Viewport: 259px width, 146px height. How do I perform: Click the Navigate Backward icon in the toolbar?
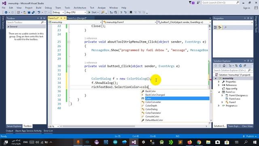click(6, 13)
